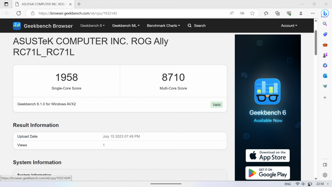Toggle the sidebar panel layout icon
Image resolution: width=332 pixels, height=187 pixels.
tap(325, 165)
